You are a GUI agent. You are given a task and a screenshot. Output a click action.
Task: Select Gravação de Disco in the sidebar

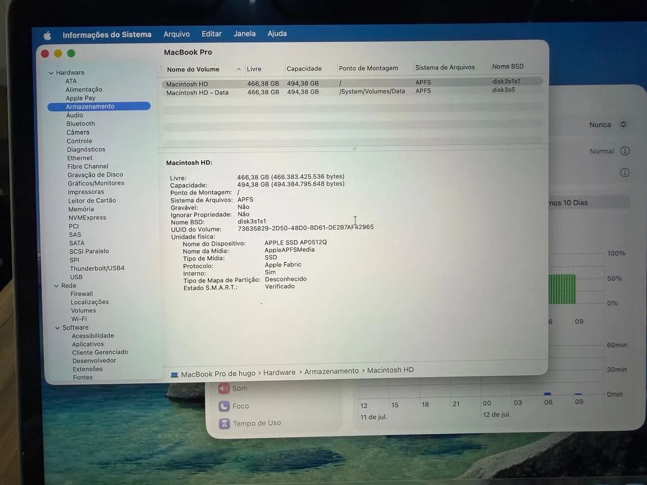(95, 175)
